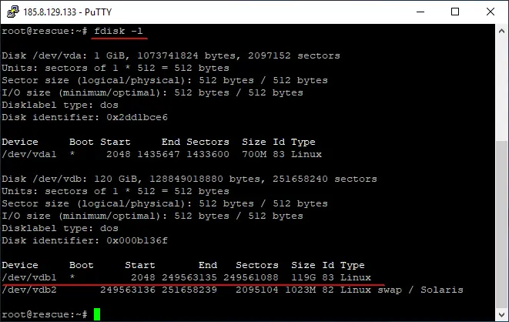This screenshot has height=322, width=509.
Task: Click the /dev/vdb1 partition row
Action: (186, 277)
